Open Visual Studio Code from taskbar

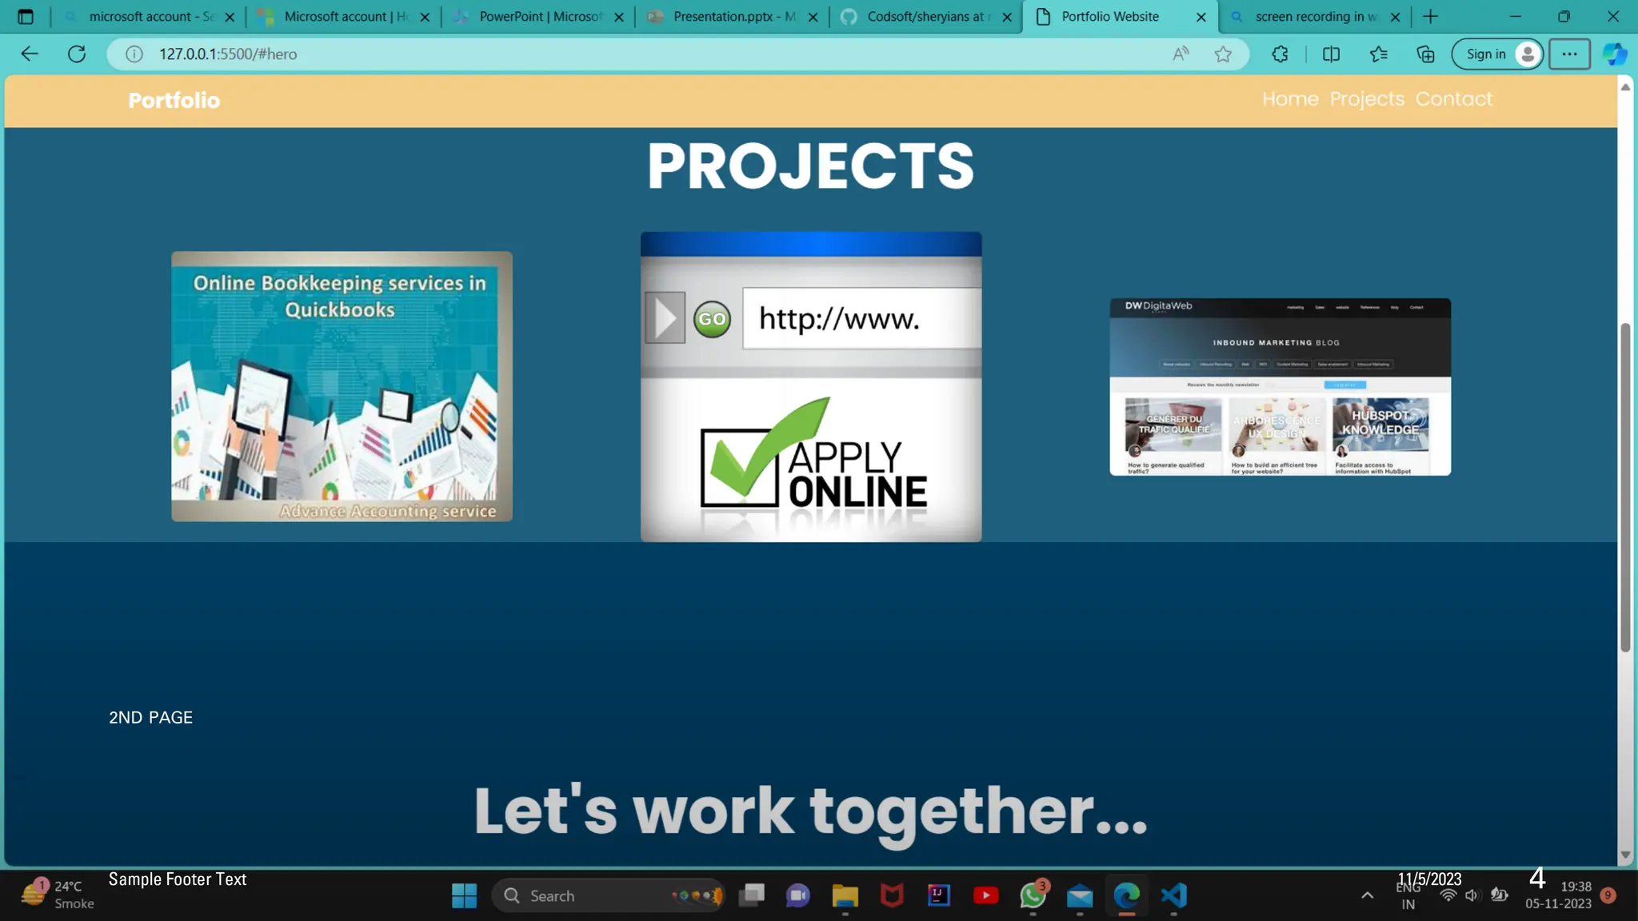click(x=1173, y=895)
